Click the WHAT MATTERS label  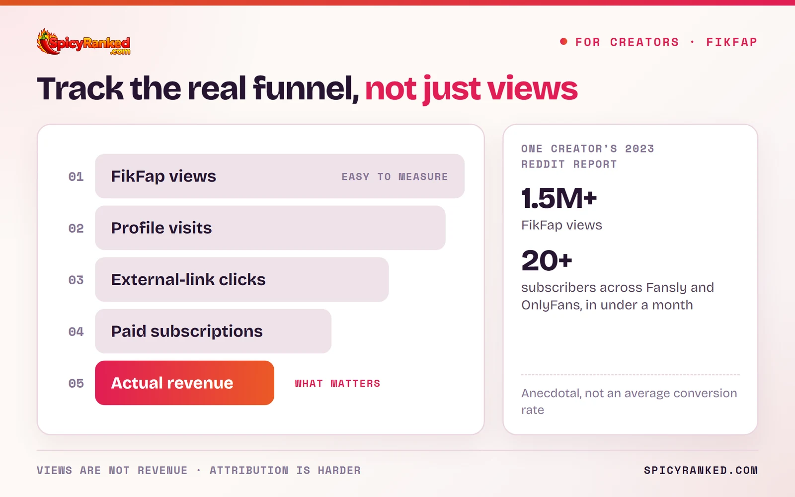[337, 383]
